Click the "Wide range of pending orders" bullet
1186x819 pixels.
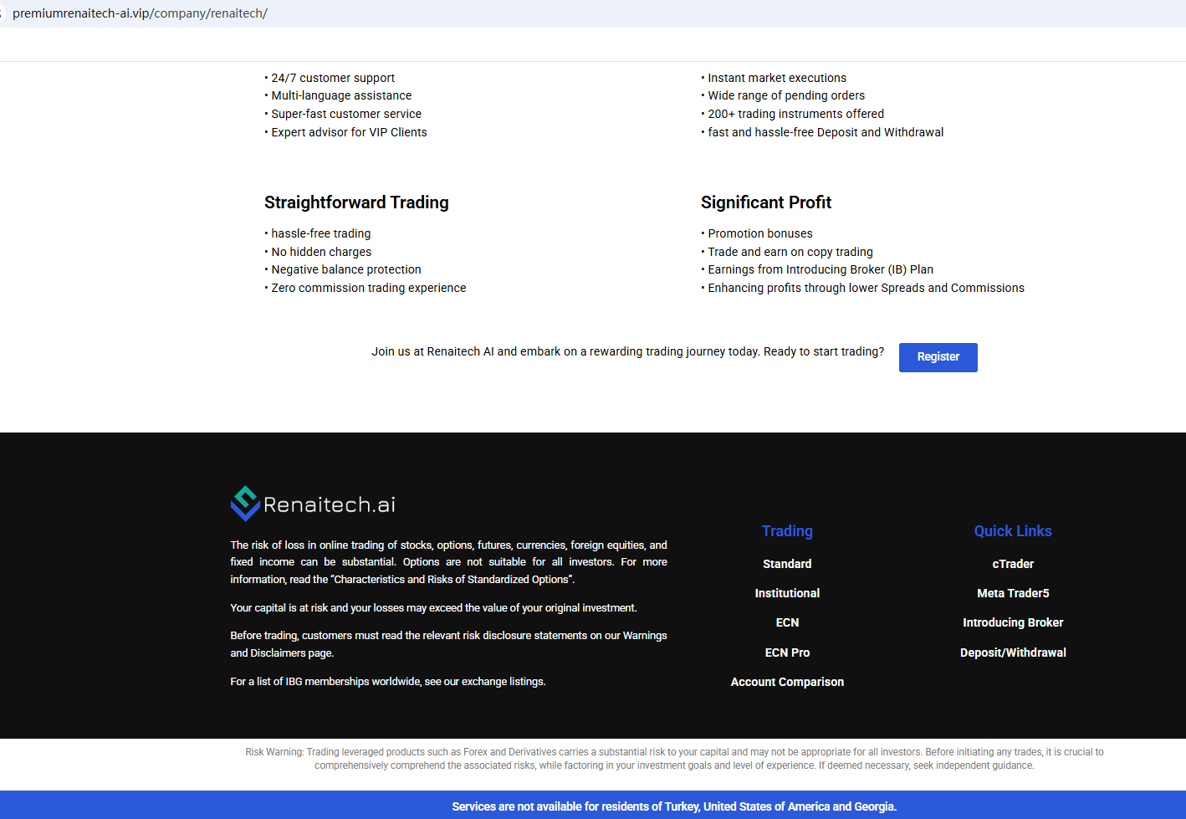point(783,95)
